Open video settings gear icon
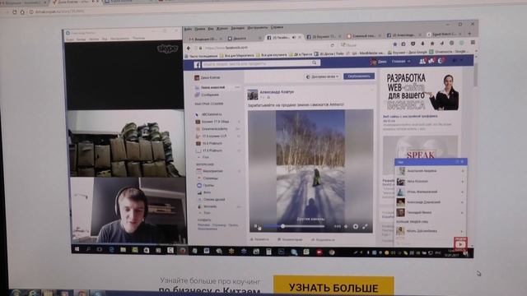 (x=355, y=227)
